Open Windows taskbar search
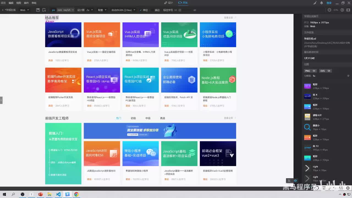 pos(13,194)
